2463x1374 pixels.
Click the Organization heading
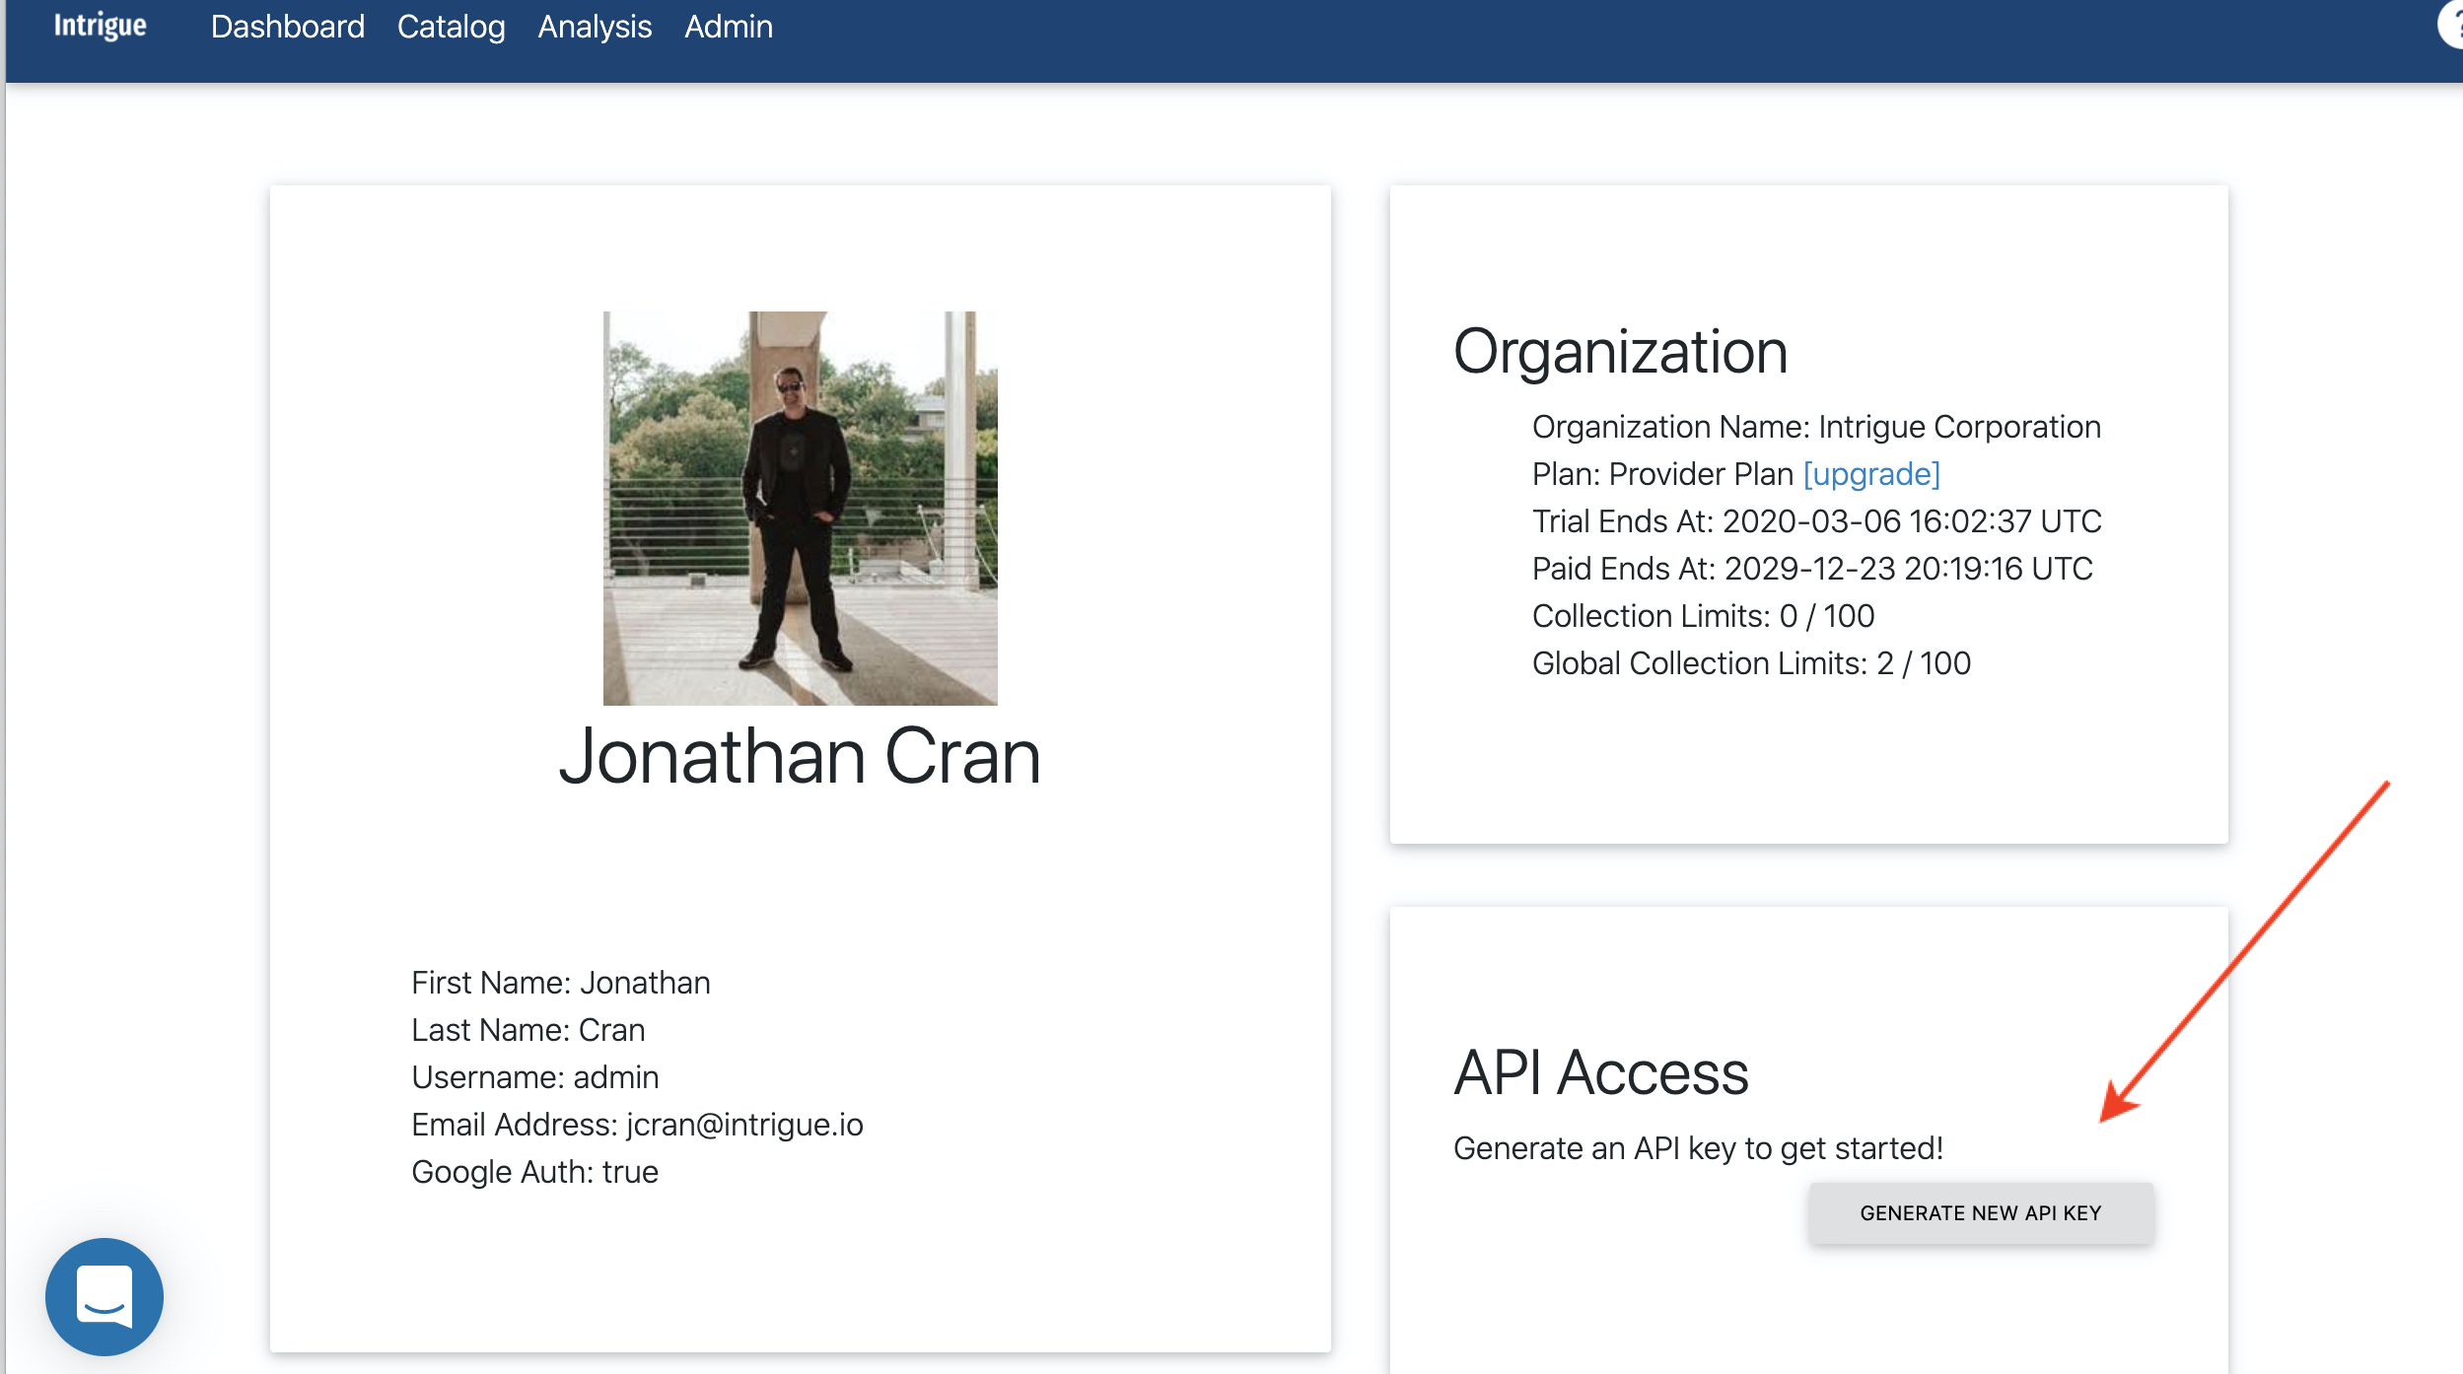pyautogui.click(x=1620, y=352)
